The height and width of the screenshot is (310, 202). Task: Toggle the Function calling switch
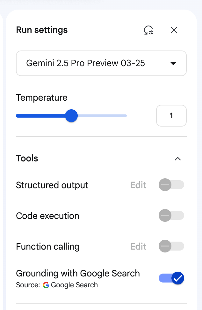(171, 246)
